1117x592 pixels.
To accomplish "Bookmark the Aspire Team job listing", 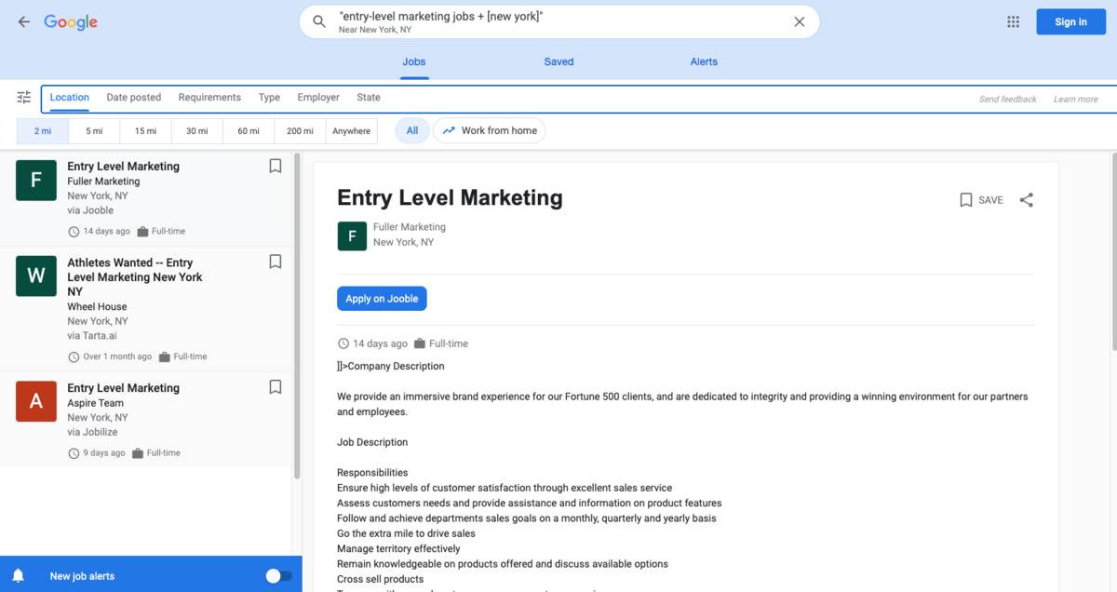I will pyautogui.click(x=276, y=386).
